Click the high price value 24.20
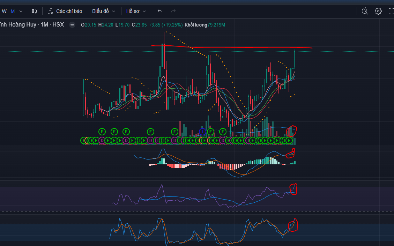The image size is (394, 246). coord(107,25)
